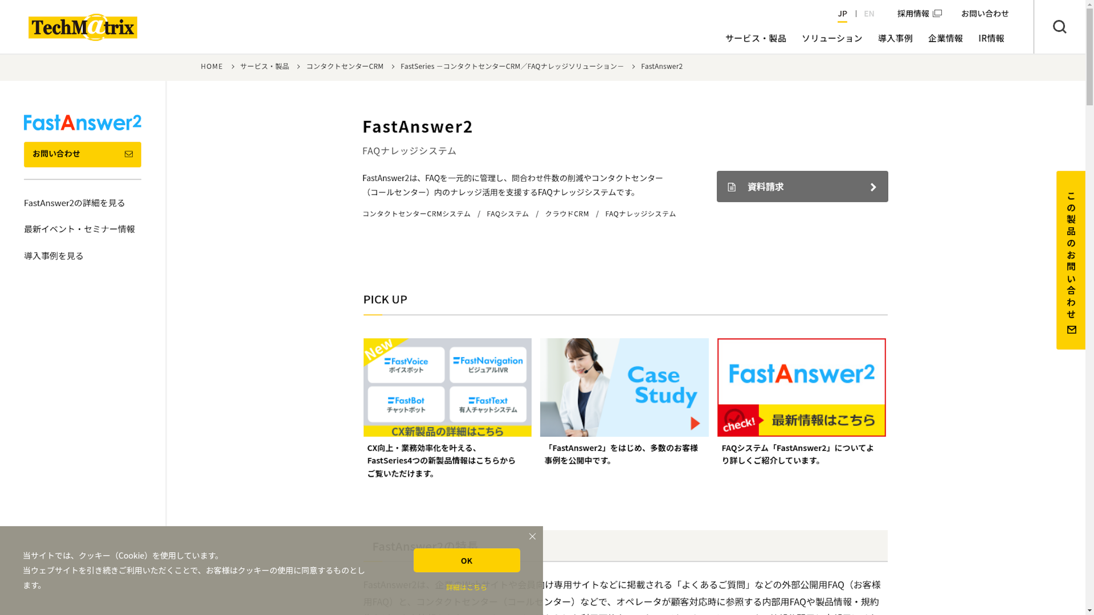Click the 多数のお客様事例を公開中 caption
1094x615 pixels.
621,455
